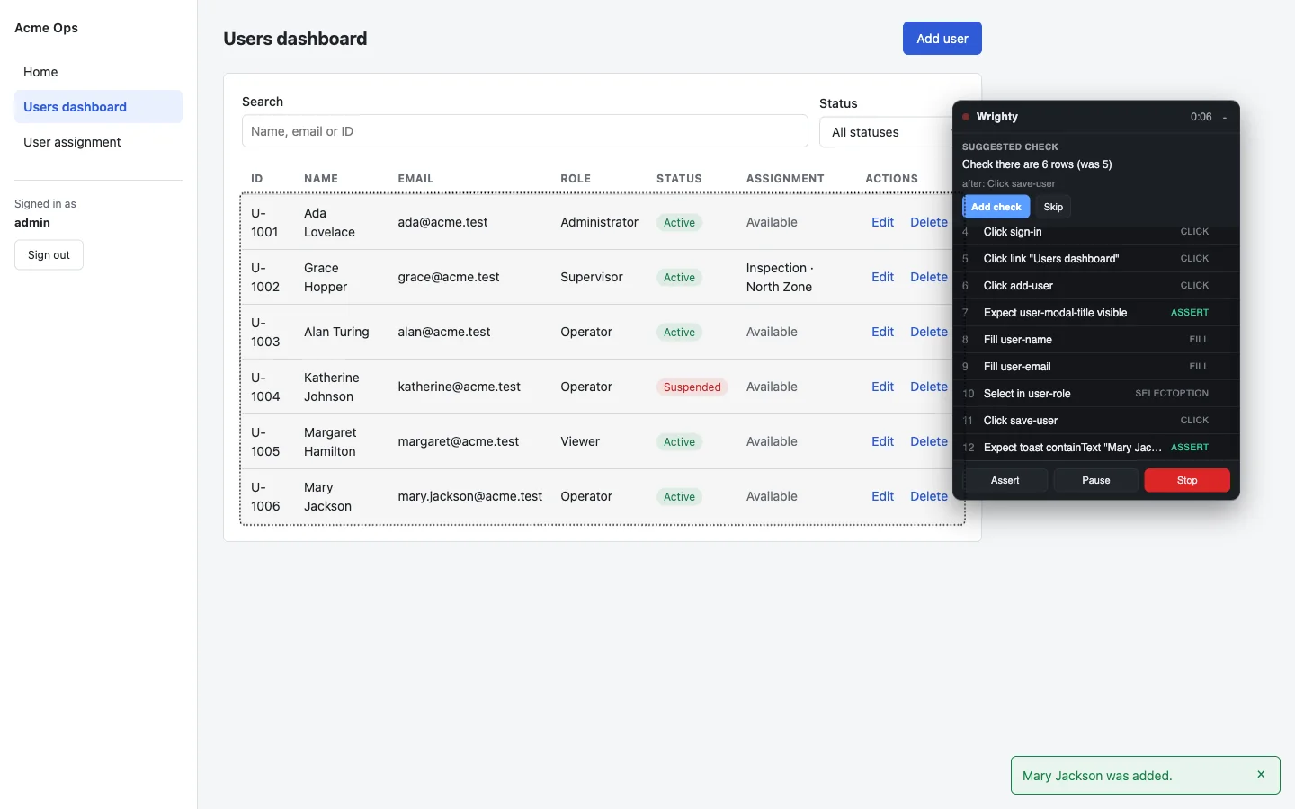Edit Ada Lovelace's user row

click(882, 222)
